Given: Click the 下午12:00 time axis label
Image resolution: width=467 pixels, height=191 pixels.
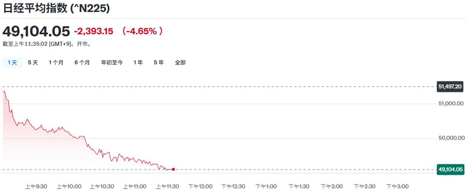Looking at the screenshot, I should tap(201, 186).
